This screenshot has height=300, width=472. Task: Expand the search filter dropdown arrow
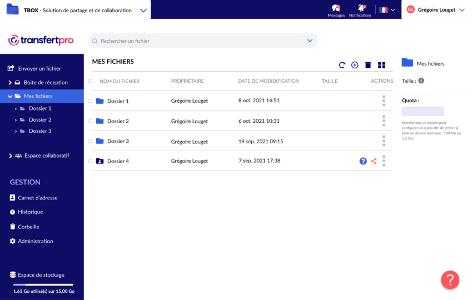[310, 41]
